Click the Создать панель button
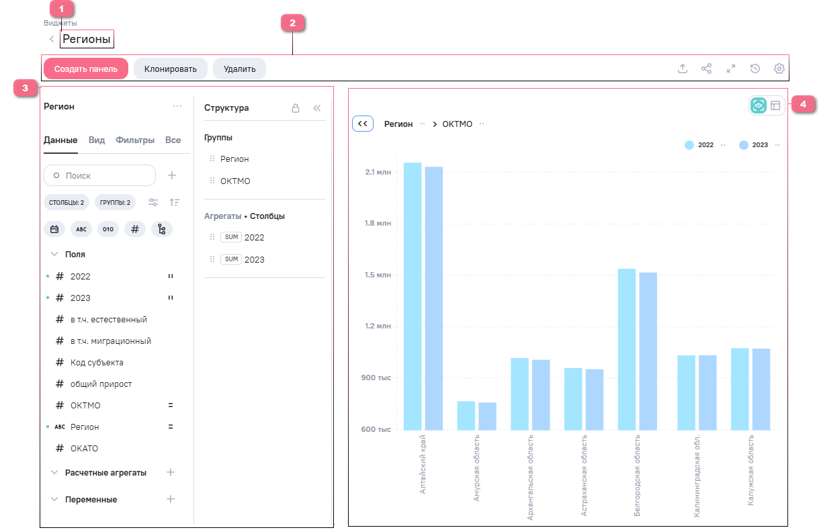The height and width of the screenshot is (530, 821). pos(86,69)
